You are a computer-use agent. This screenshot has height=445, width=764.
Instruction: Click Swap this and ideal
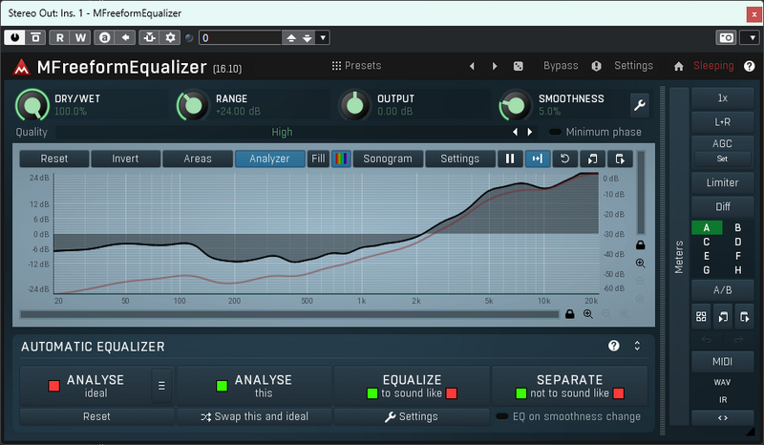pyautogui.click(x=254, y=416)
